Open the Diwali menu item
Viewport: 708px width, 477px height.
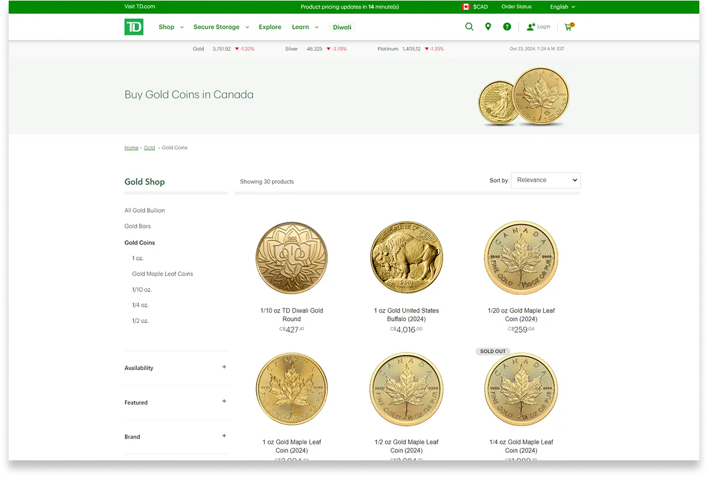pyautogui.click(x=342, y=27)
